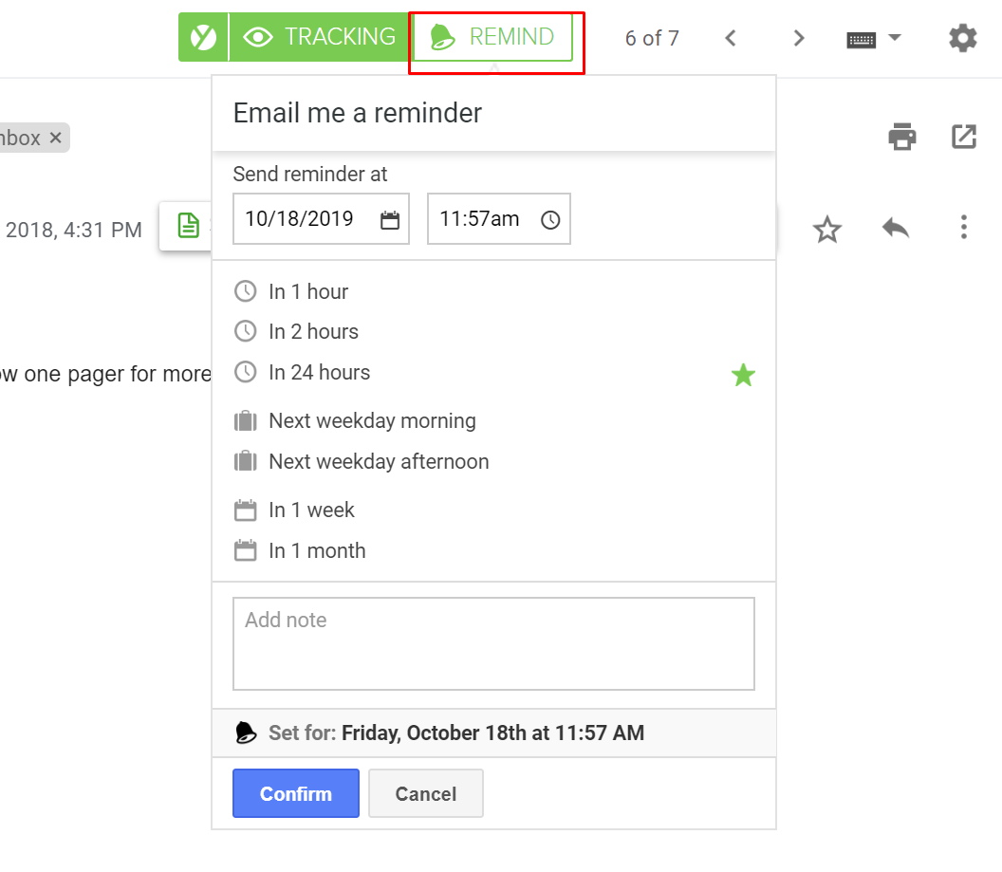Select the In 1 month option
Screen dimensions: 1002x872
(316, 550)
